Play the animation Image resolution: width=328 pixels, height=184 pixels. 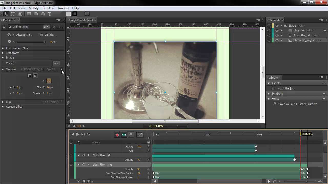tap(78, 134)
